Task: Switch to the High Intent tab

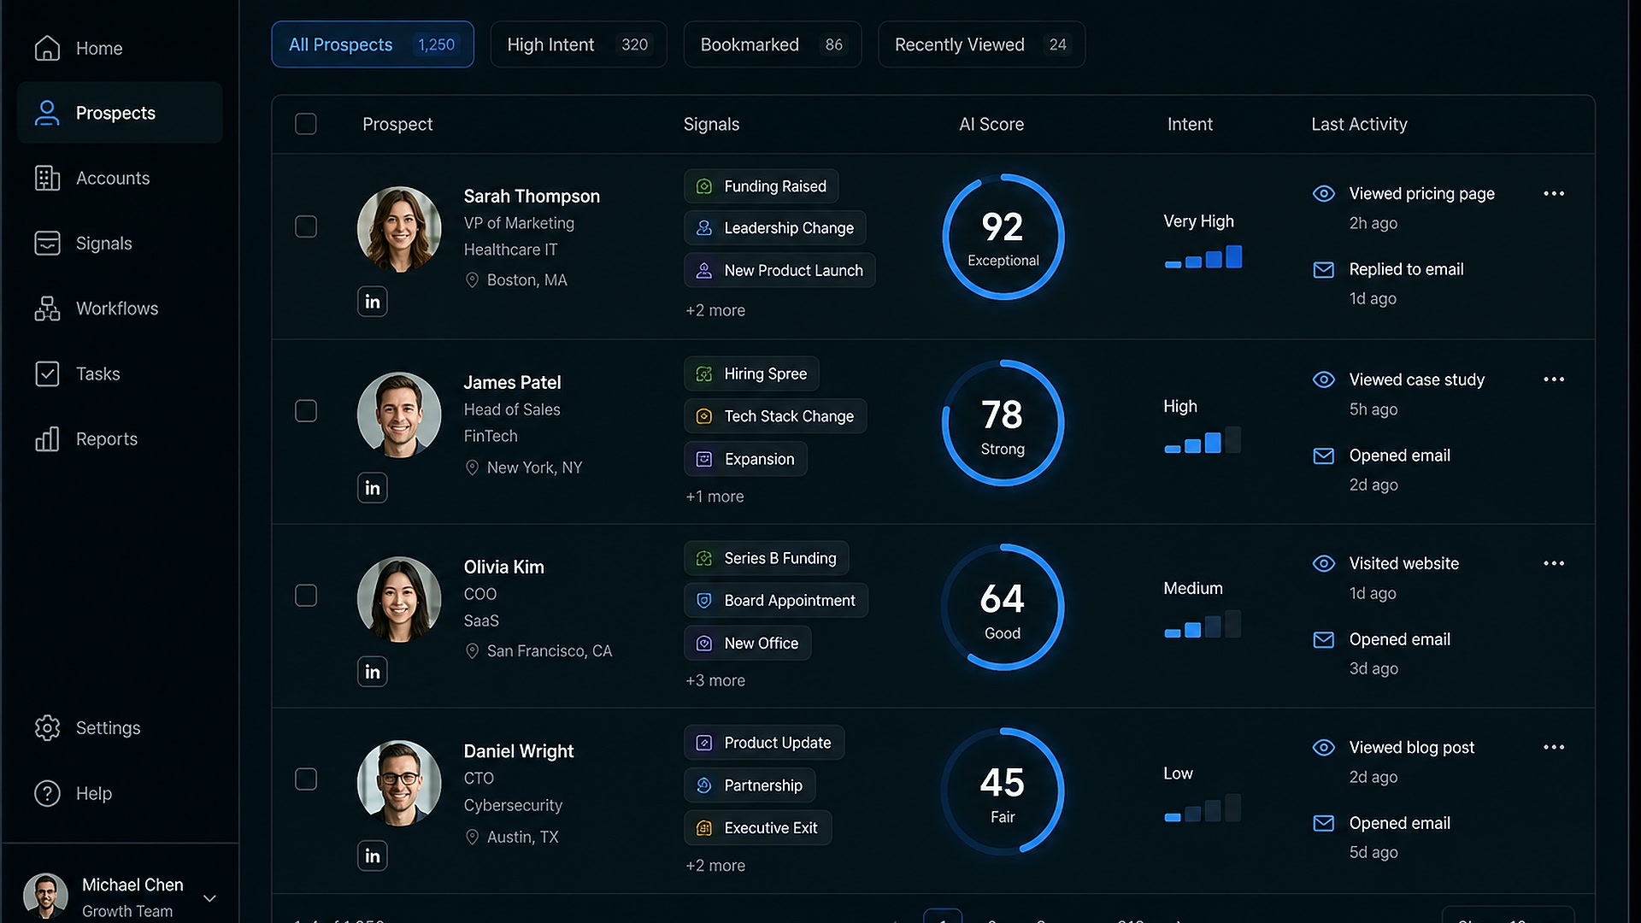Action: coord(579,44)
